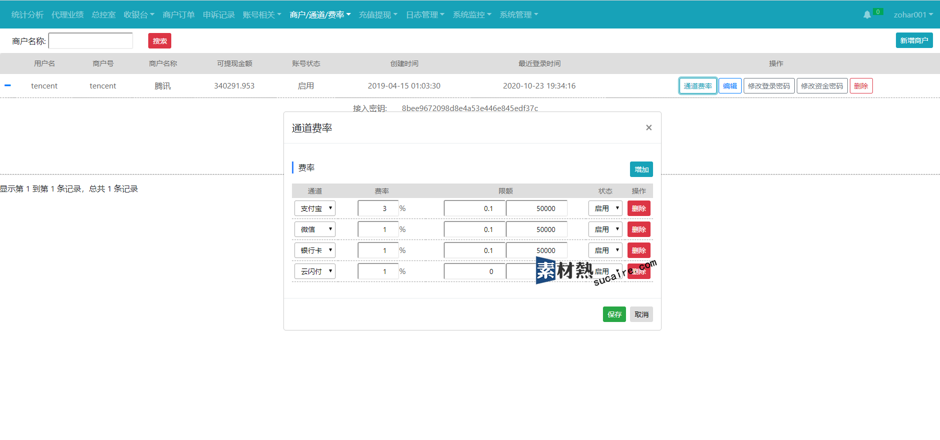Delete the 银行卡 rate row
The width and height of the screenshot is (940, 440).
[x=639, y=250]
